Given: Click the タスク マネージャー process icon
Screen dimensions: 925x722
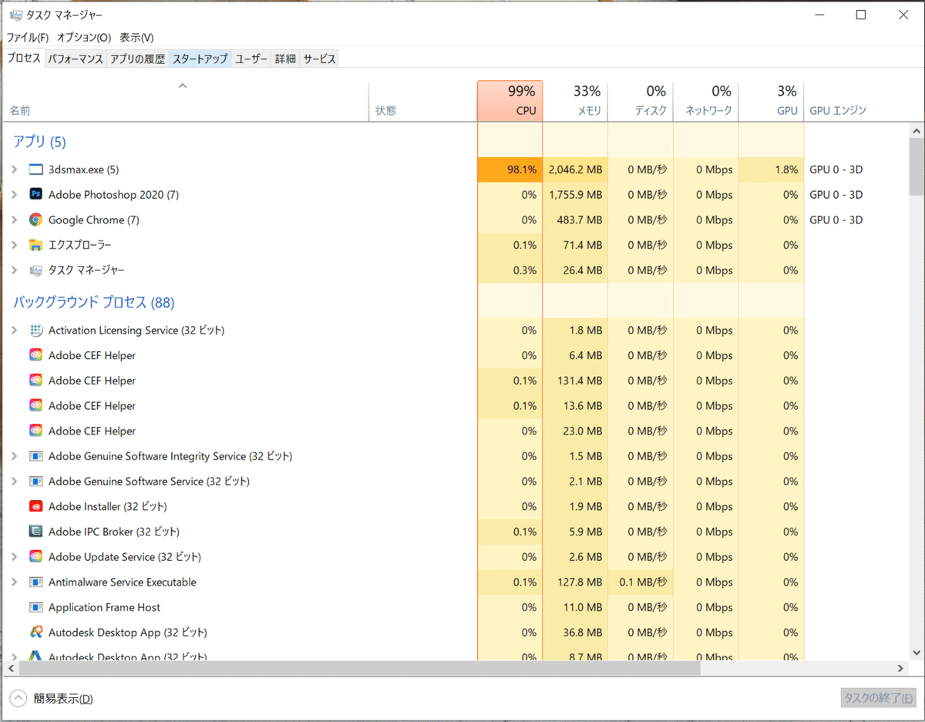Looking at the screenshot, I should pyautogui.click(x=35, y=270).
